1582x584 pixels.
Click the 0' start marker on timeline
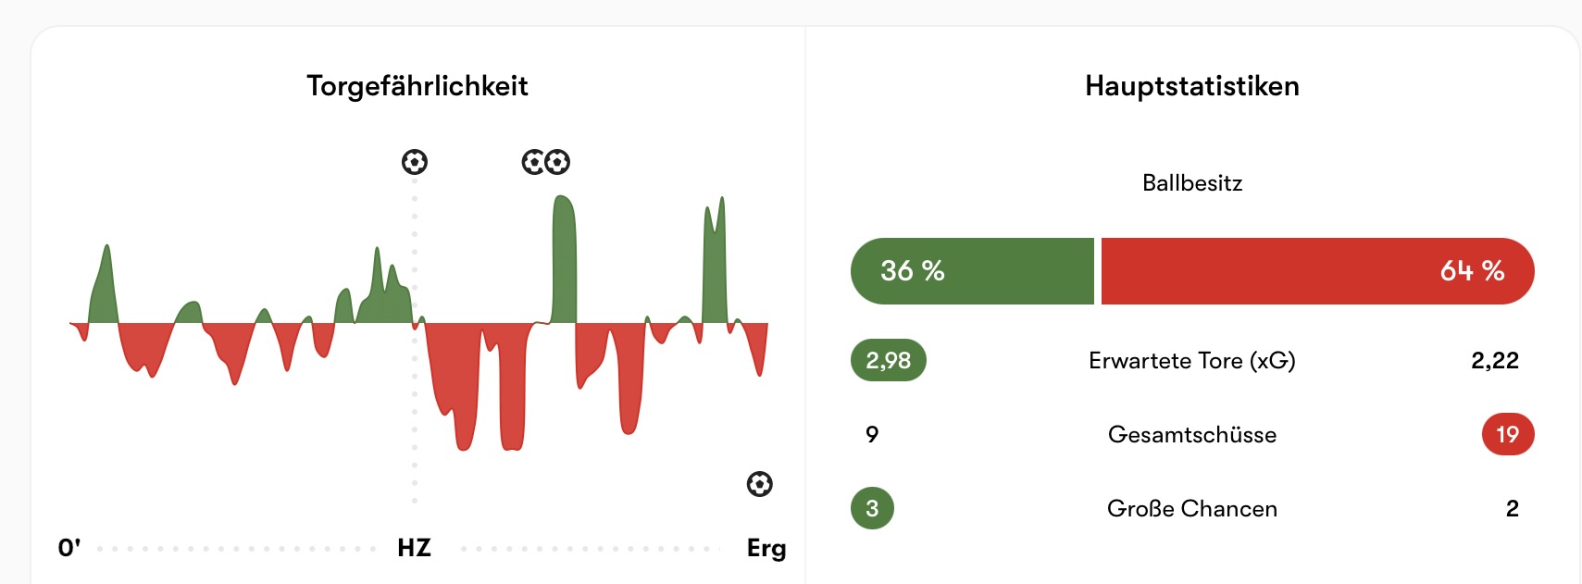(x=69, y=548)
